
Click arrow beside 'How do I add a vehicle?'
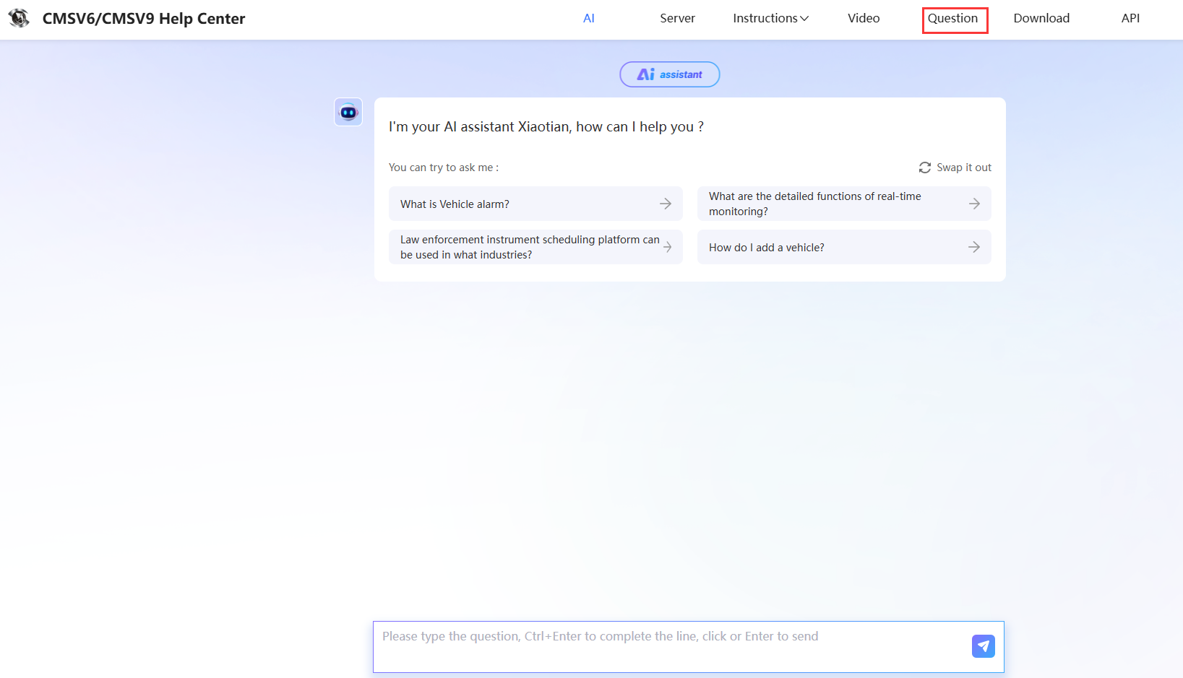(x=974, y=247)
